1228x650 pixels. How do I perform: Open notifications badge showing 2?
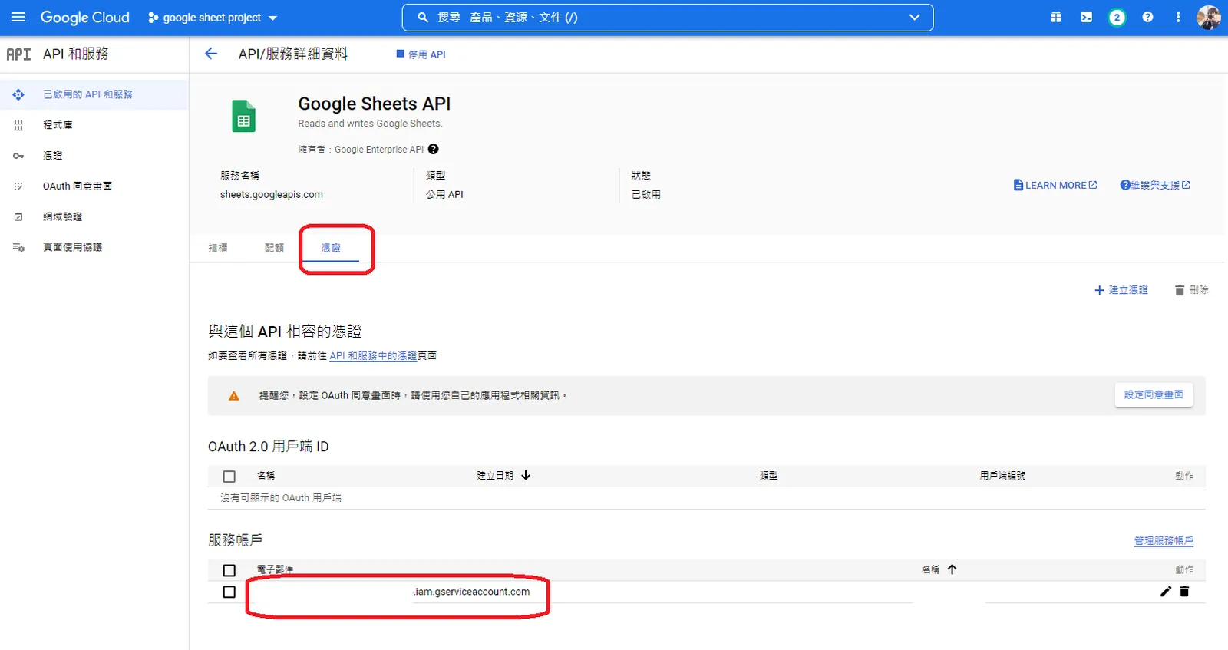1117,17
